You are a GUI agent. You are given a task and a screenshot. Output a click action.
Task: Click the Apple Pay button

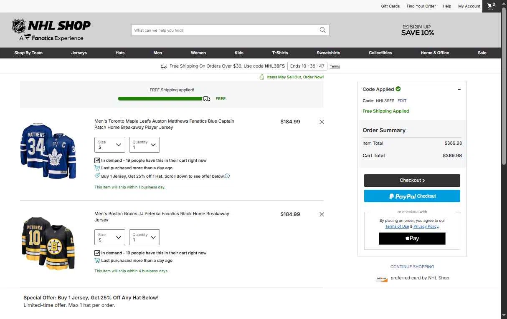coord(412,239)
